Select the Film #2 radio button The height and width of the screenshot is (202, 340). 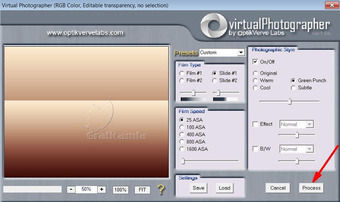[x=182, y=80]
